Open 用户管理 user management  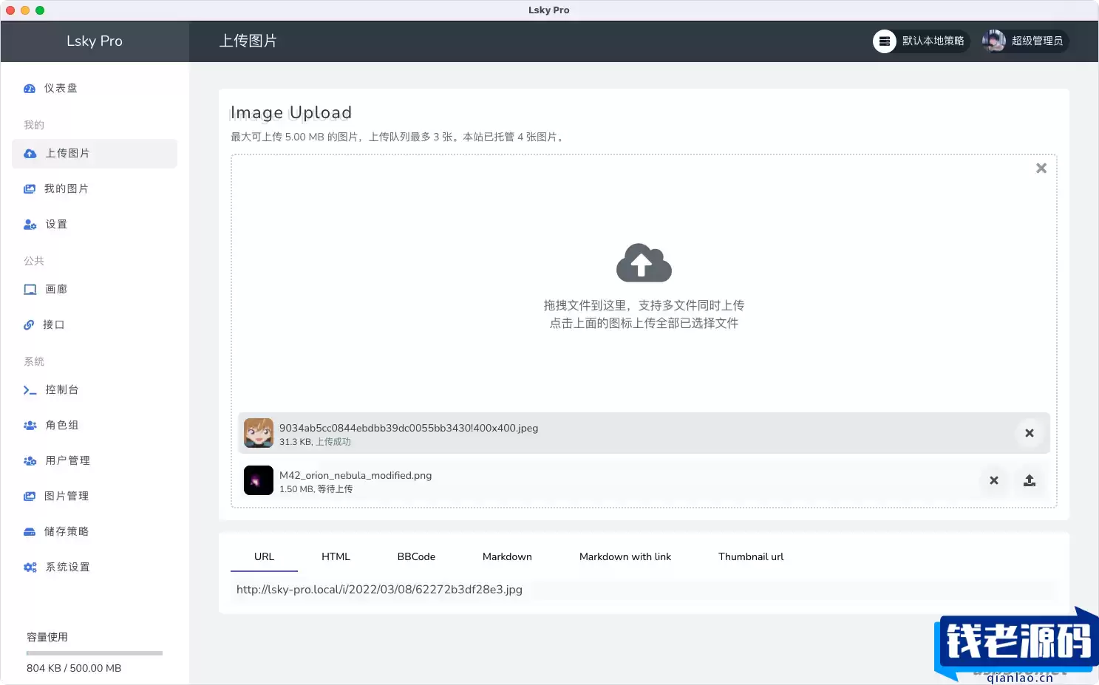[95, 461]
